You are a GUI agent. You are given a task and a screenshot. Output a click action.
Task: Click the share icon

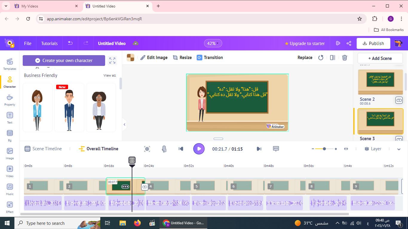349,43
